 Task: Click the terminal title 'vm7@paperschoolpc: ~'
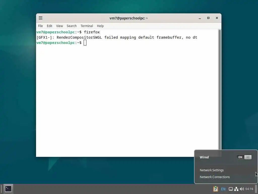[129, 18]
